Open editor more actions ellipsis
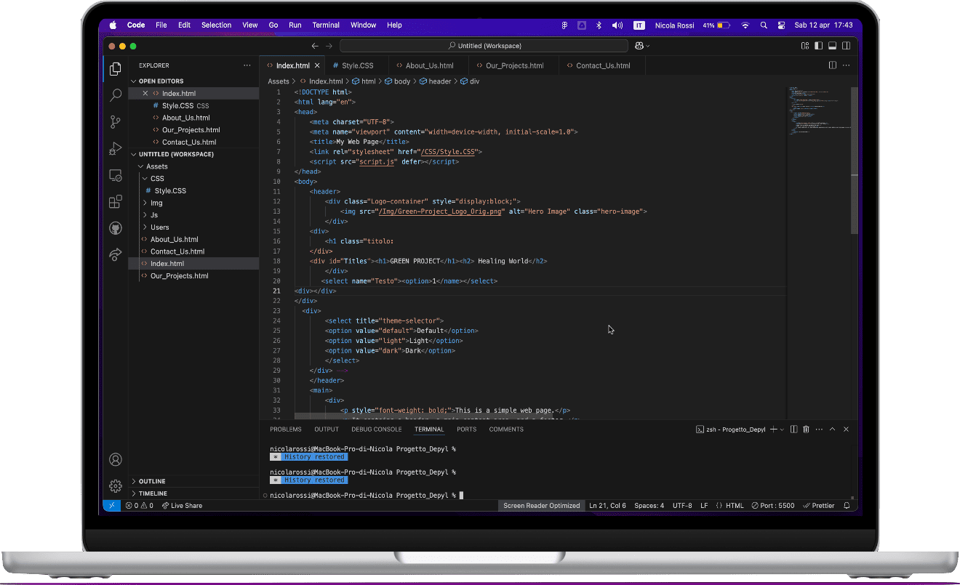 point(847,65)
